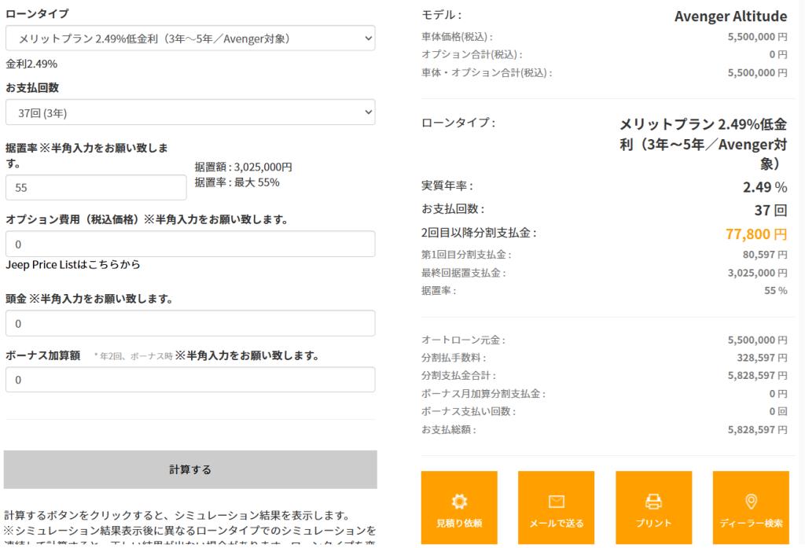Click the printer icon above プリント
This screenshot has height=548, width=805.
coord(653,500)
